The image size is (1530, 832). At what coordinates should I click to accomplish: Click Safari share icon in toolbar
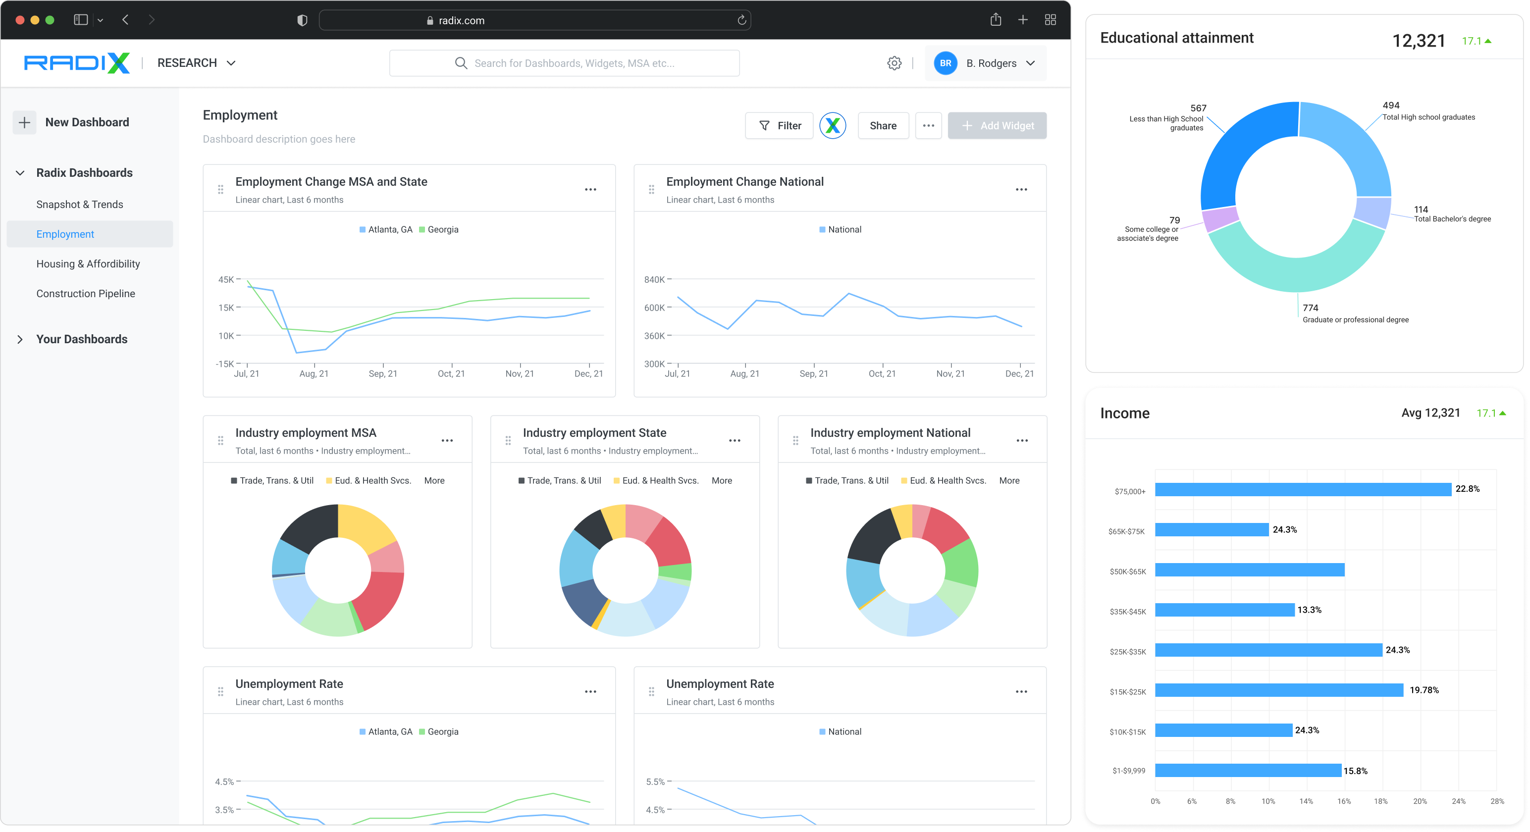(x=996, y=20)
